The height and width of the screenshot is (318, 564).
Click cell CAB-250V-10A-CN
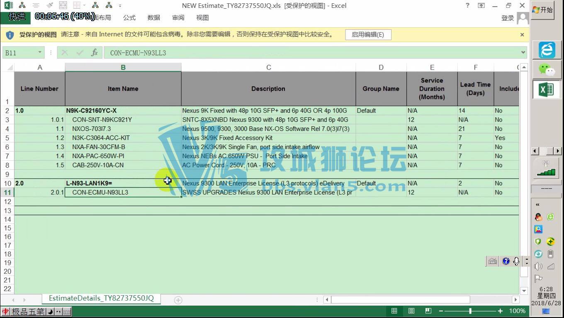(x=123, y=165)
